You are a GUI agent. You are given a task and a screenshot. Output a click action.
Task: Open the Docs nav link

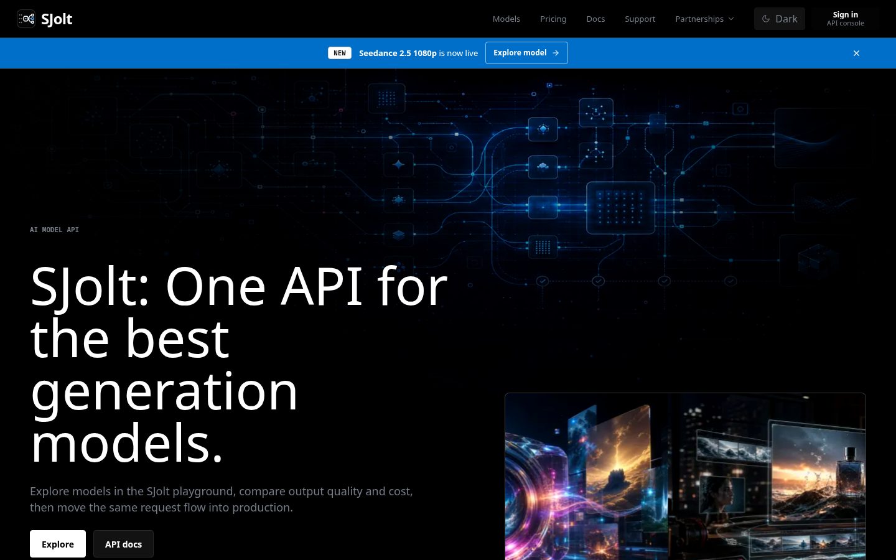595,19
